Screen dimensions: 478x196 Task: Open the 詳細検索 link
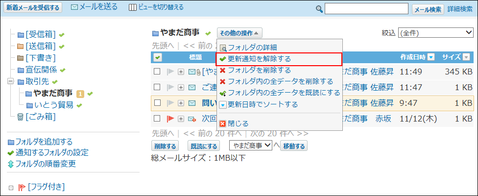460,9
